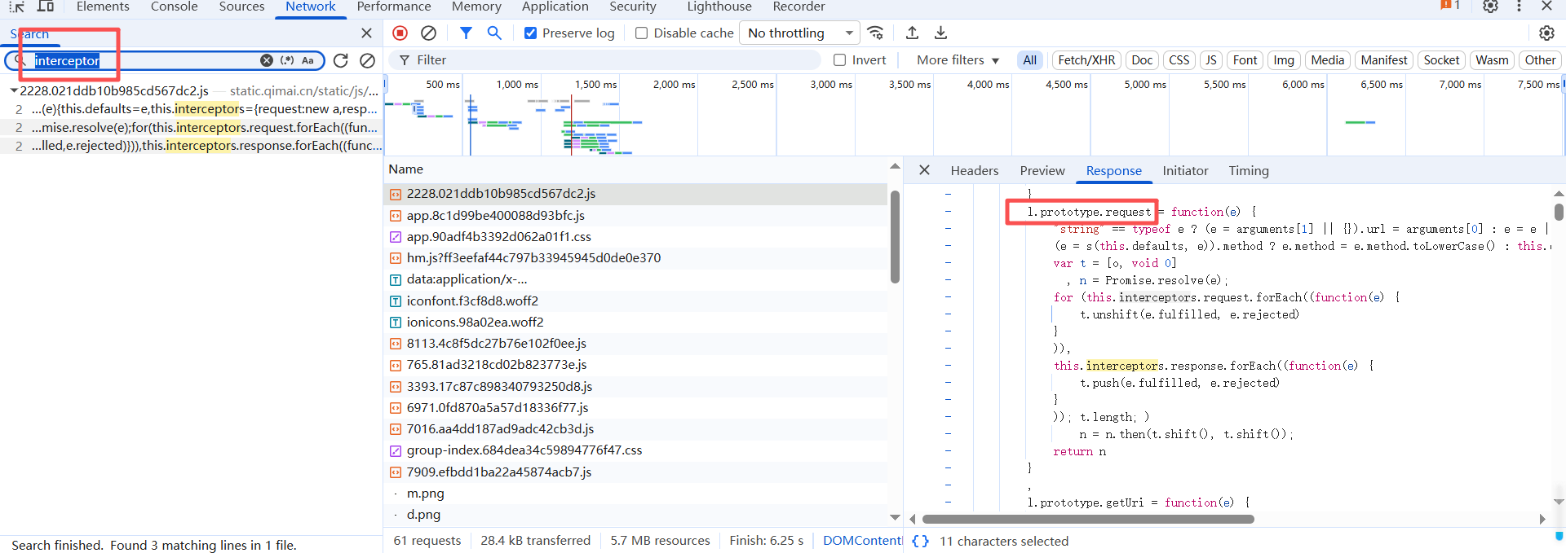Select the Timing tab in details
1566x553 pixels.
[x=1248, y=170]
